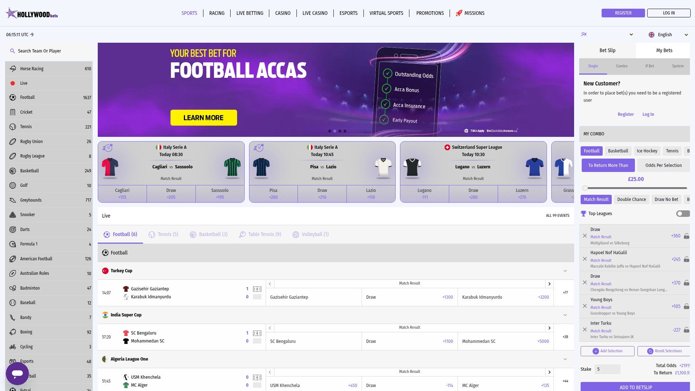Screen dimensions: 695x391
Task: Open the odds format dropdown arrow
Action: point(631,35)
